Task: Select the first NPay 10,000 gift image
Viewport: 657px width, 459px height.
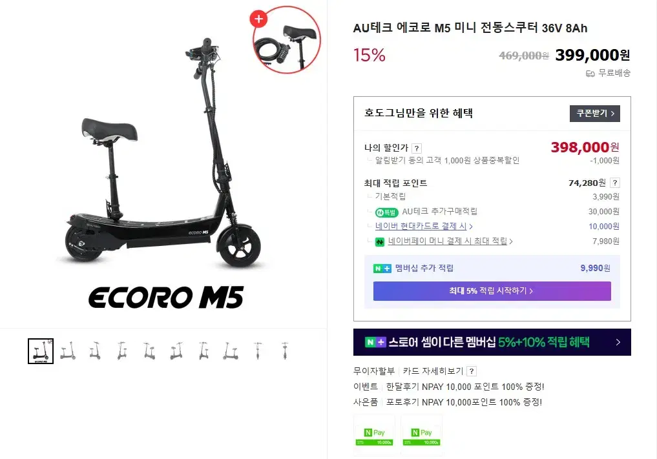Action: pyautogui.click(x=374, y=436)
